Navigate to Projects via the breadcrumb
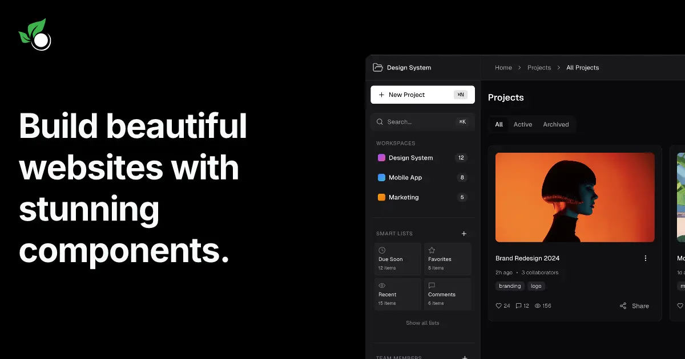The image size is (685, 359). click(x=539, y=67)
